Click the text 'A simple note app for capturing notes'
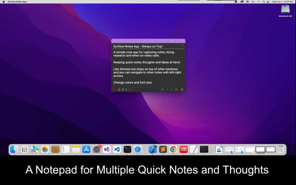 click(x=139, y=52)
